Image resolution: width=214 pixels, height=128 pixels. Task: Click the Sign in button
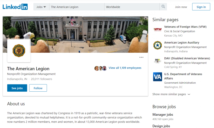[x=201, y=7]
